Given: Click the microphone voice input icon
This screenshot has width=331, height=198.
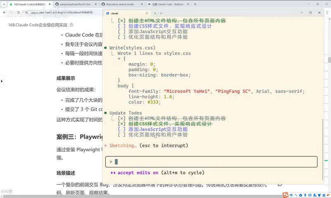Looking at the screenshot, I should point(305,195).
